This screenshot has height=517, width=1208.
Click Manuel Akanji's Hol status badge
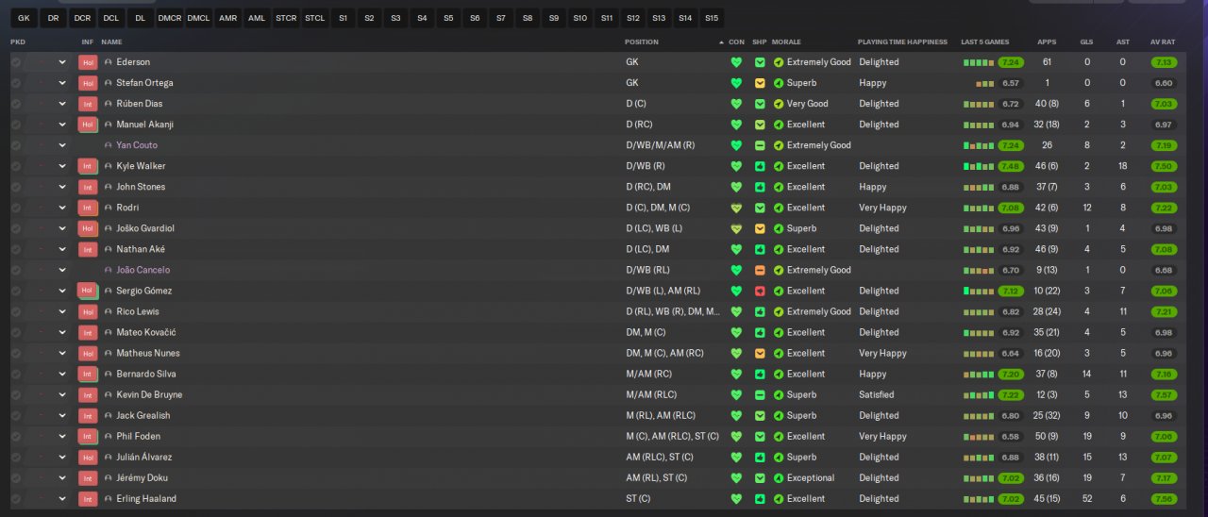pos(88,125)
